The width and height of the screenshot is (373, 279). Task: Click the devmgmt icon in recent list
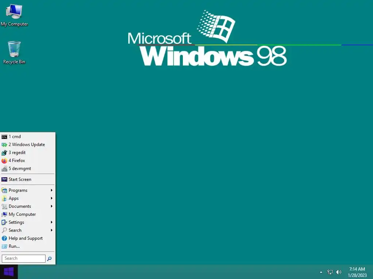coord(4,169)
